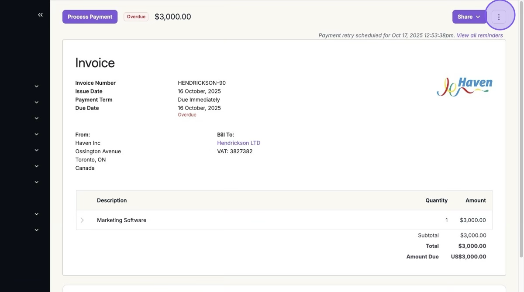The image size is (524, 292).
Task: Open the Share dropdown
Action: pyautogui.click(x=469, y=17)
